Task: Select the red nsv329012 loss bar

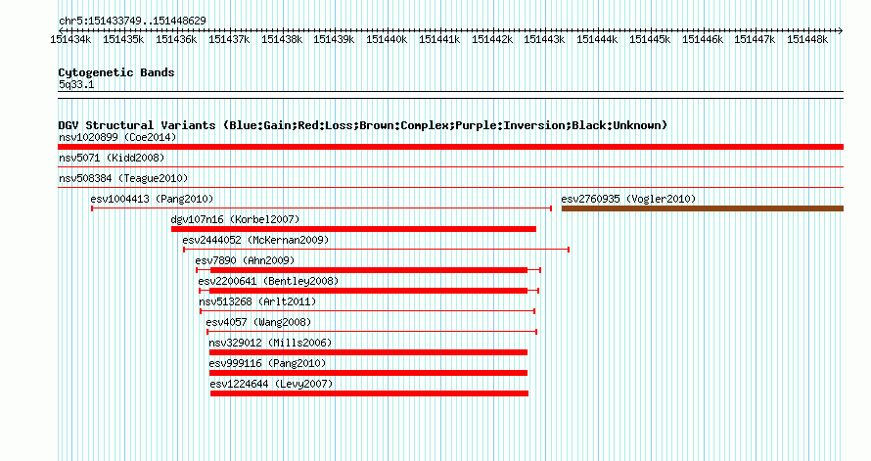Action: pos(368,352)
